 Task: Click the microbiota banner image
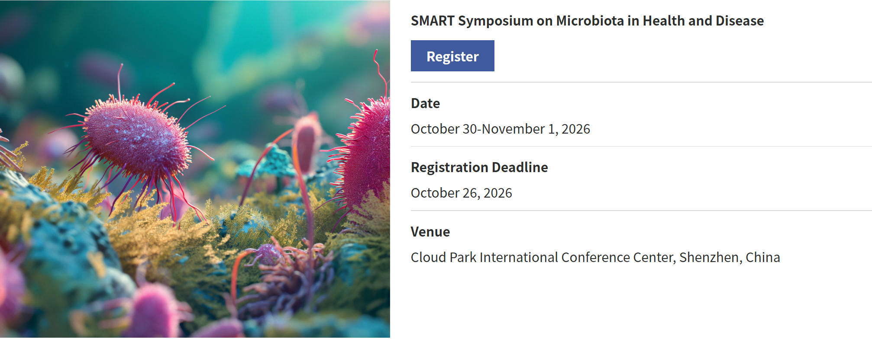pyautogui.click(x=195, y=169)
